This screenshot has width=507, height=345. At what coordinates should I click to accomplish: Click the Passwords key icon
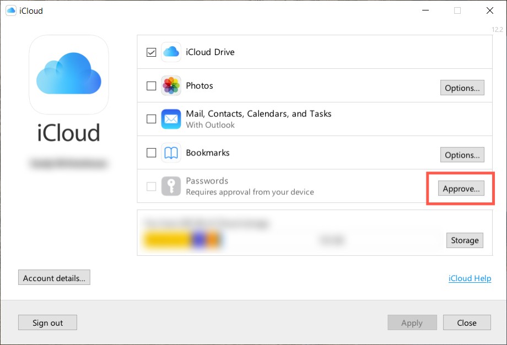coord(171,186)
